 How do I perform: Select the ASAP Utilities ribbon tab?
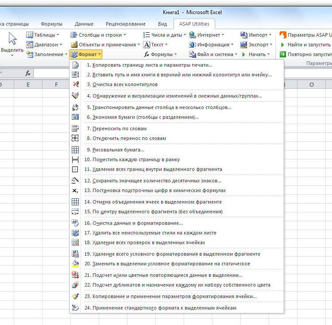pos(194,24)
